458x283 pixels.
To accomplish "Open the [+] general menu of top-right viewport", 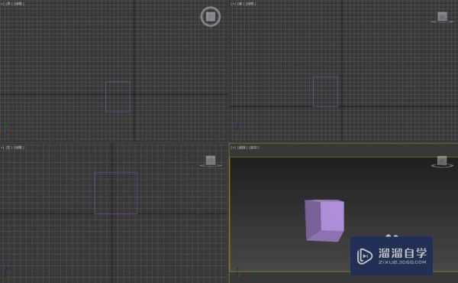I will click(x=233, y=4).
